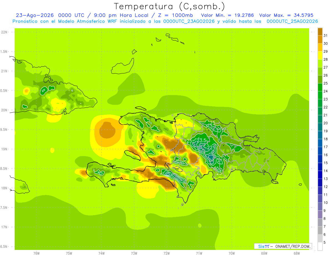Click the latitude axis label "20N"
Viewport: 333px width, 257px height.
(5, 110)
